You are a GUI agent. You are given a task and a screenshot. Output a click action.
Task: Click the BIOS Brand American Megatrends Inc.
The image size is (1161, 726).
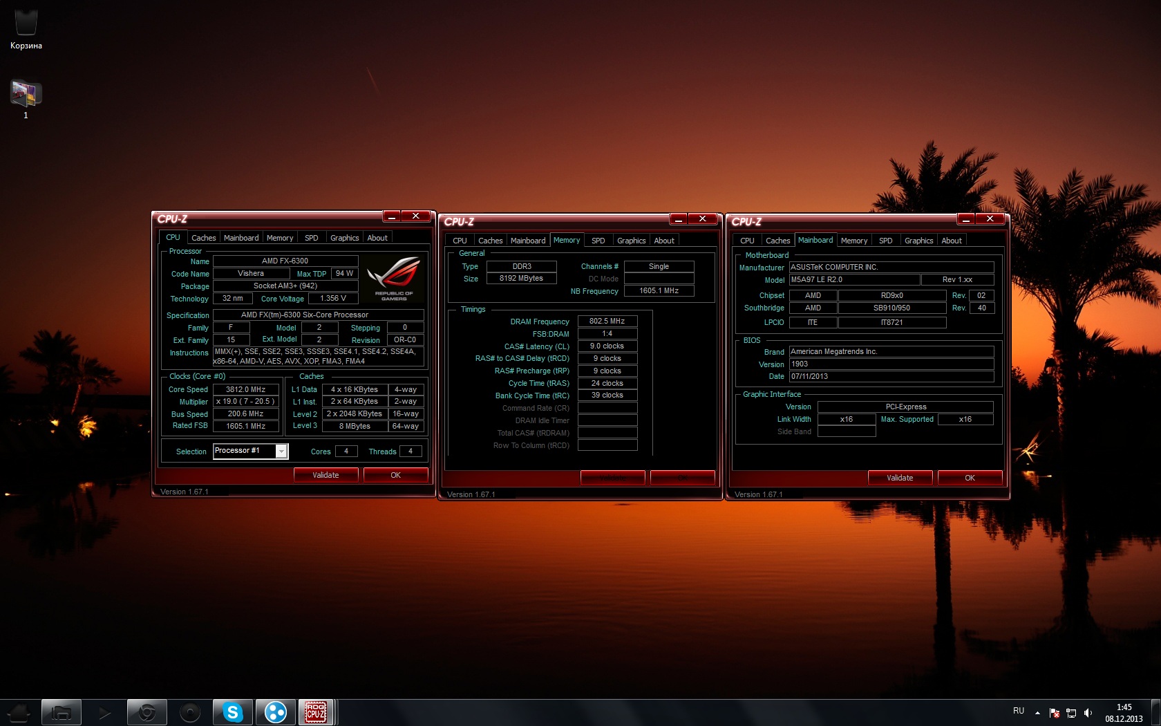click(x=891, y=351)
